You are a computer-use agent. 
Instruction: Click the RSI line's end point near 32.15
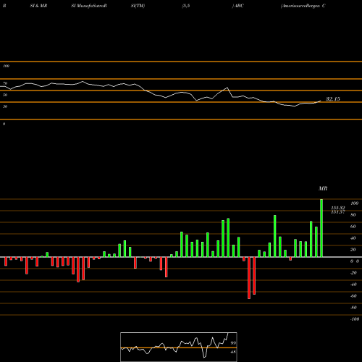pyautogui.click(x=321, y=101)
